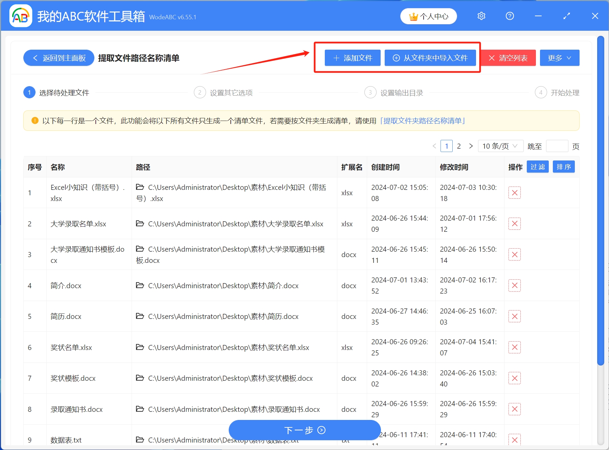Import files via 从文件夹中导入文件
This screenshot has width=609, height=450.
(x=430, y=57)
